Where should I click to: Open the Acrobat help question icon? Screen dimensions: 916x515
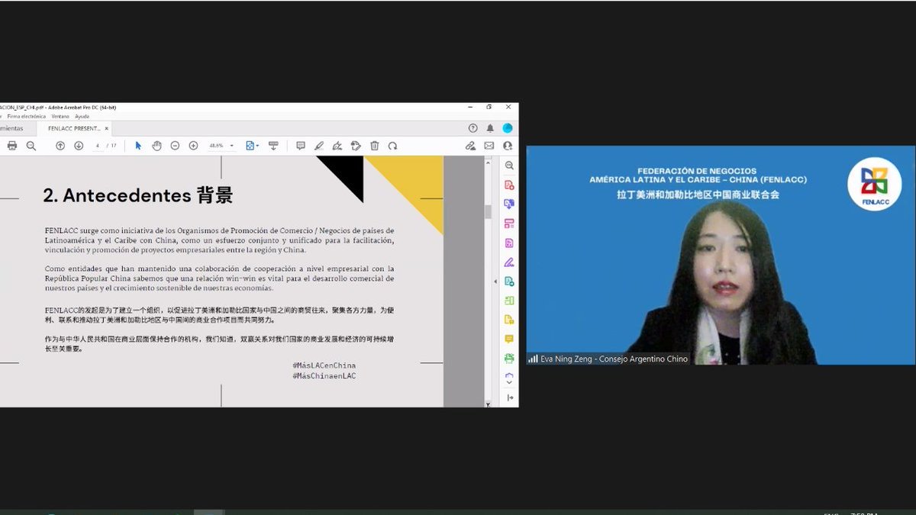click(473, 128)
